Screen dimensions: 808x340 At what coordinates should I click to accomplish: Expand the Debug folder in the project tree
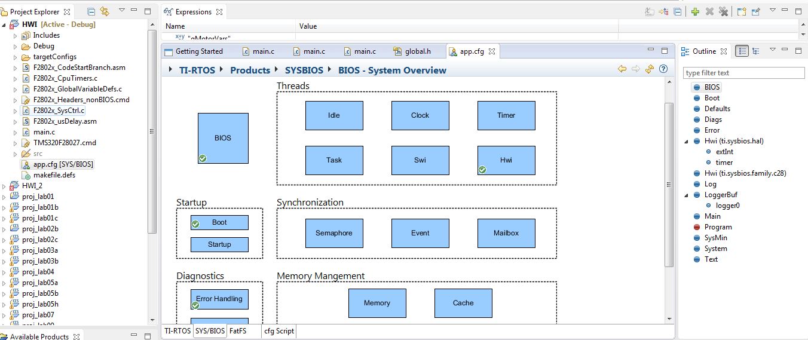pyautogui.click(x=16, y=46)
